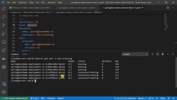The width and height of the screenshot is (177, 100).
Task: Open the Source Control view
Action: [4, 25]
